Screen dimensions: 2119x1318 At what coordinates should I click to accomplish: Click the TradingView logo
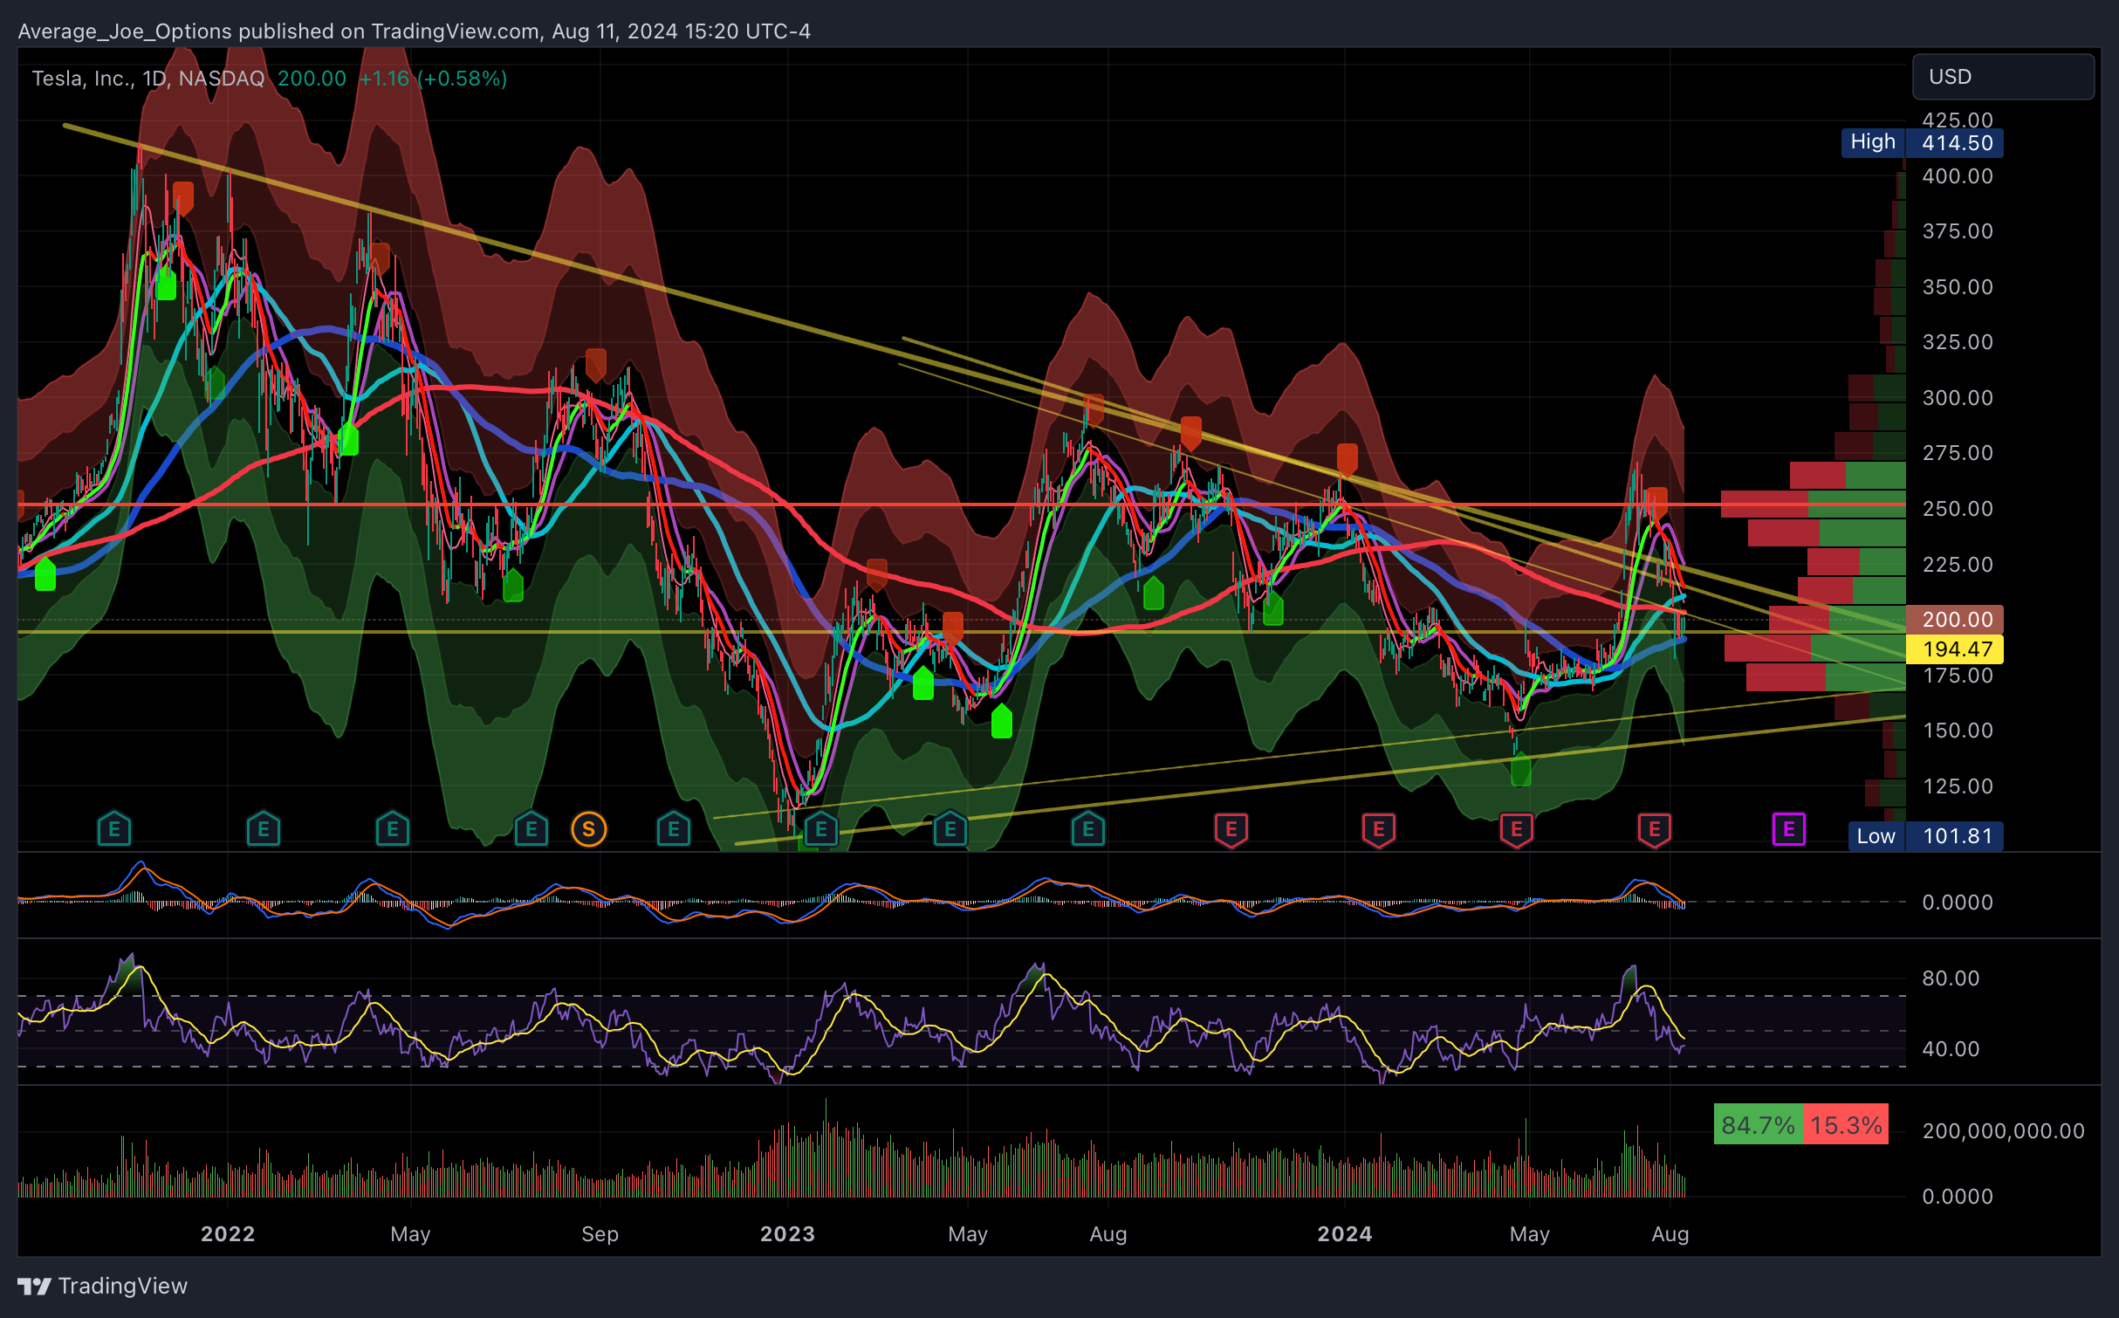click(35, 1286)
